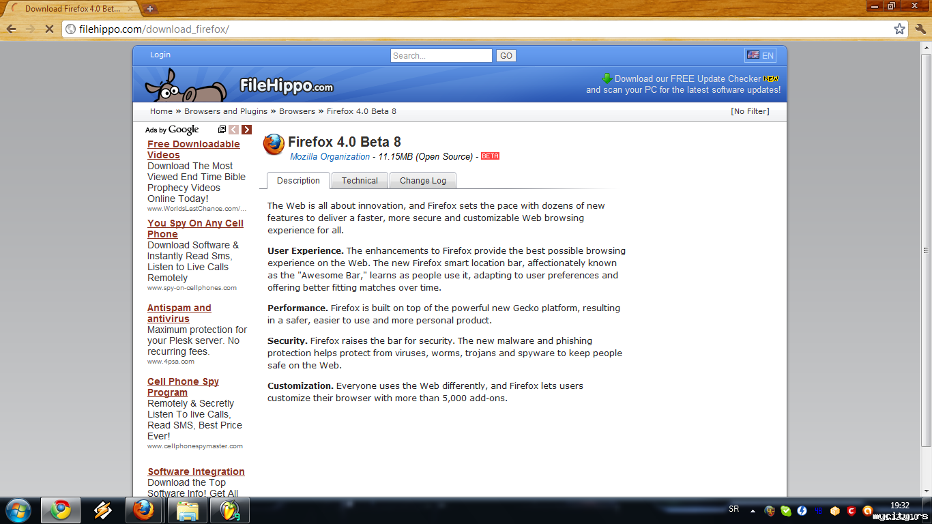Click the www.cellphonespymaster.com ad URL

195,446
